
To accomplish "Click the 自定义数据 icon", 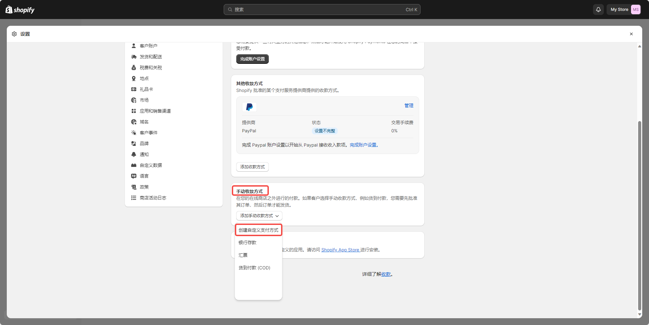I will (x=134, y=165).
